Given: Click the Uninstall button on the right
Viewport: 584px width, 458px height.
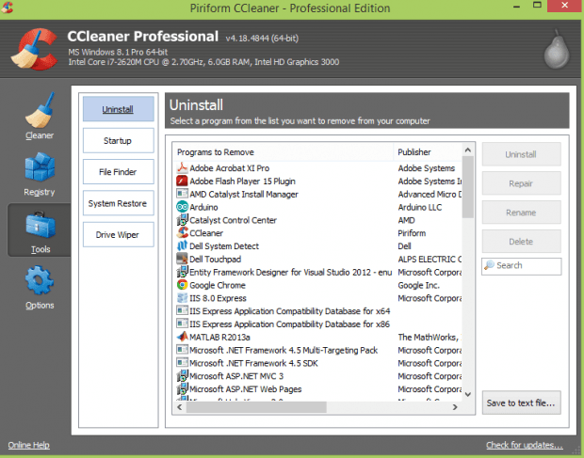Looking at the screenshot, I should point(521,154).
